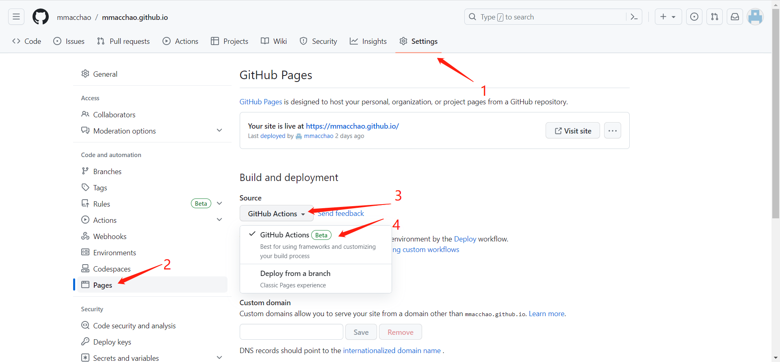This screenshot has width=780, height=362.
Task: Select the Settings tab
Action: (418, 41)
